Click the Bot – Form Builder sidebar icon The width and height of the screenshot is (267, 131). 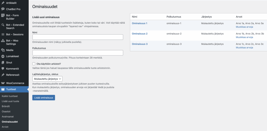3,15
